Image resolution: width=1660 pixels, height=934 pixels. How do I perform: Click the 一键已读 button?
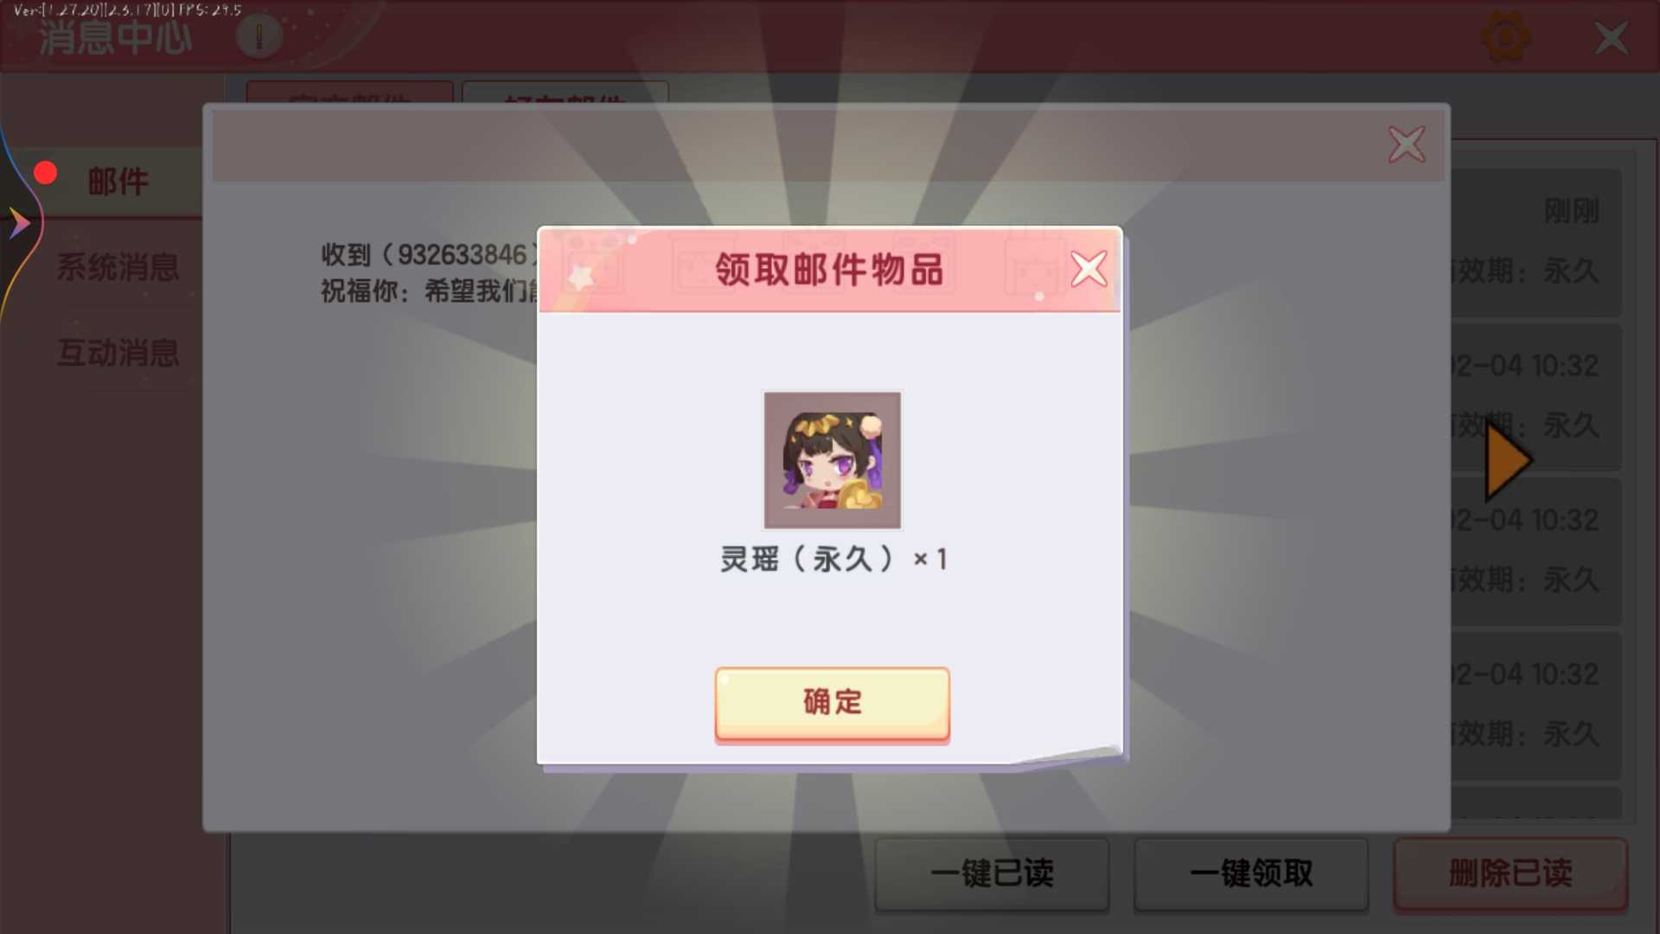pos(992,873)
